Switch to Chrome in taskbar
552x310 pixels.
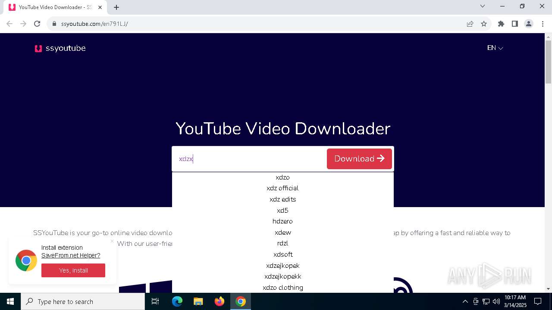click(241, 301)
